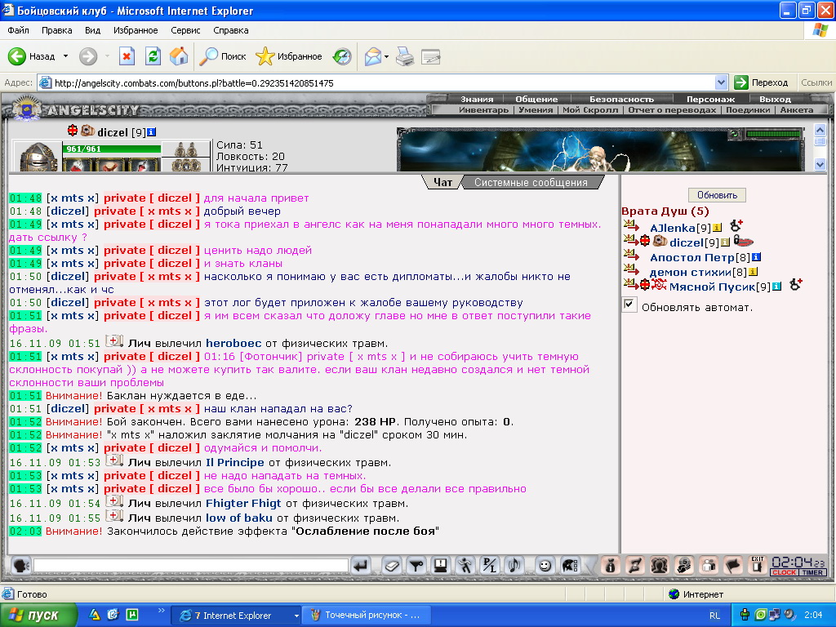Click the top frame scrollbar down arrow

[820, 165]
